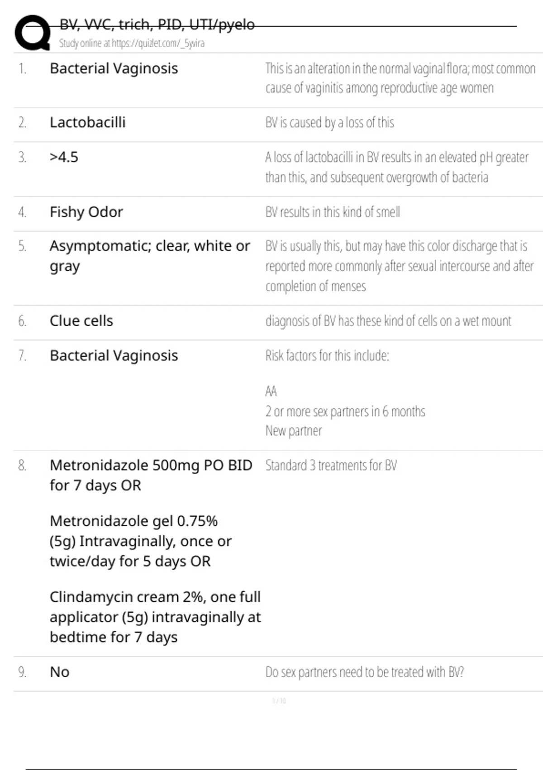The width and height of the screenshot is (543, 770).
Task: Click the 'Risk factors for this include:' text
Action: point(327,356)
